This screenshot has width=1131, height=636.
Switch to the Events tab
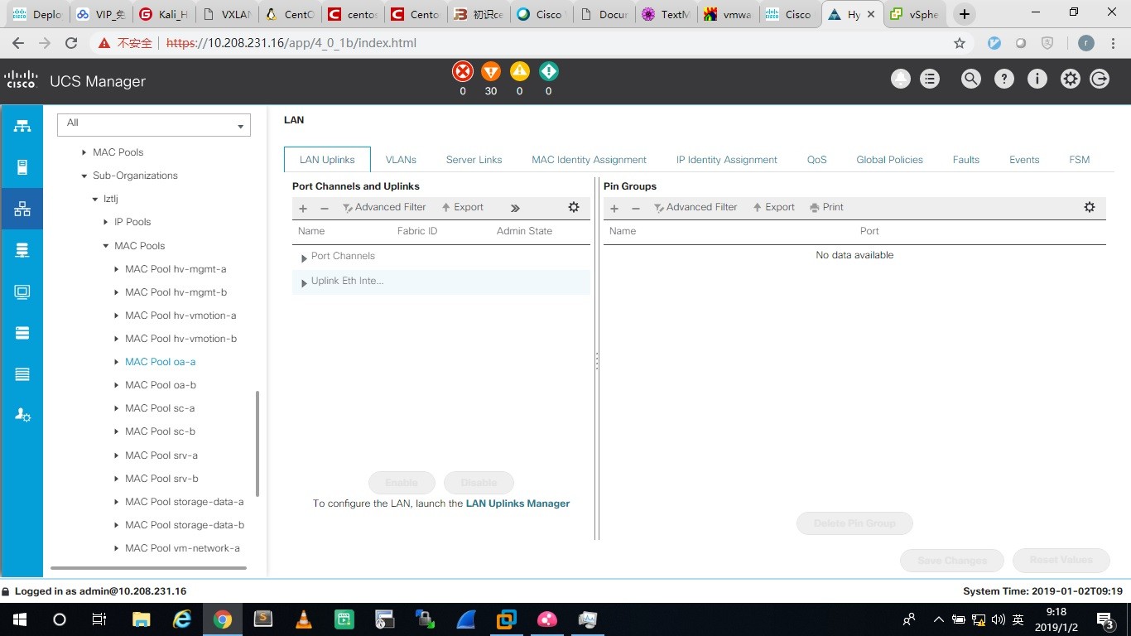[1024, 160]
